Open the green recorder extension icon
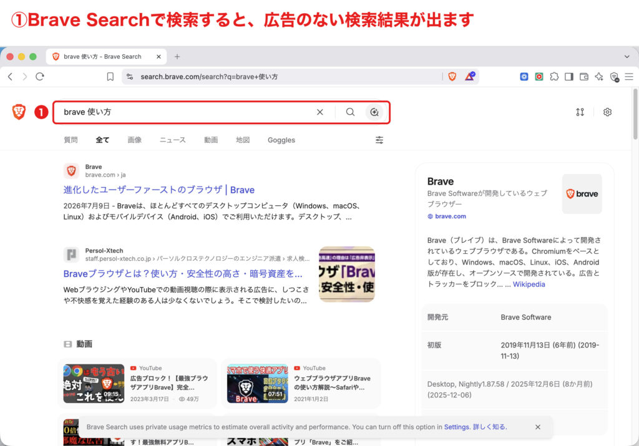The height and width of the screenshot is (446, 639). (539, 77)
